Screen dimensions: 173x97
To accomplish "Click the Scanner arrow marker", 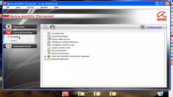I will point(8,37).
